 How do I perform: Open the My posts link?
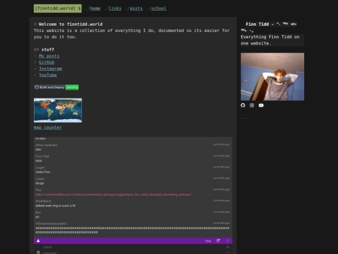pyautogui.click(x=49, y=56)
